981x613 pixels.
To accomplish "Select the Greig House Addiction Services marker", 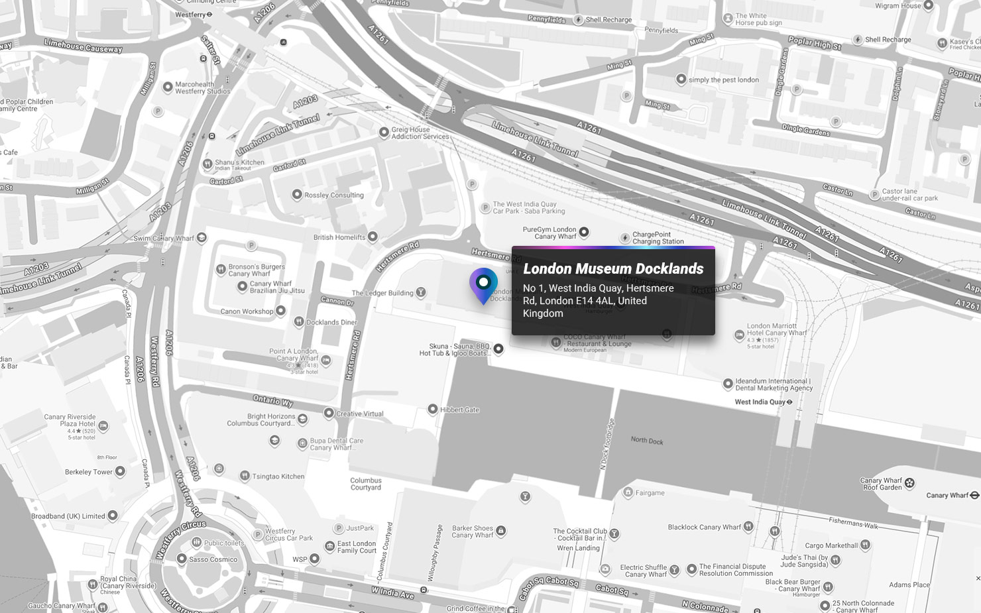I will coord(384,133).
